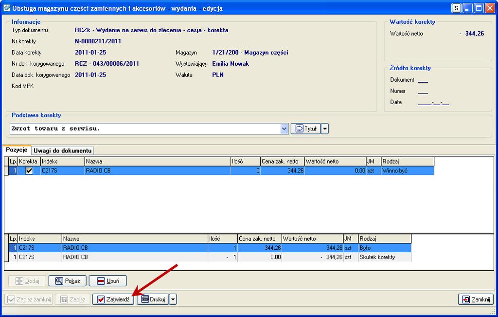The image size is (498, 317).
Task: Print using the Drukuj button
Action: point(153,299)
